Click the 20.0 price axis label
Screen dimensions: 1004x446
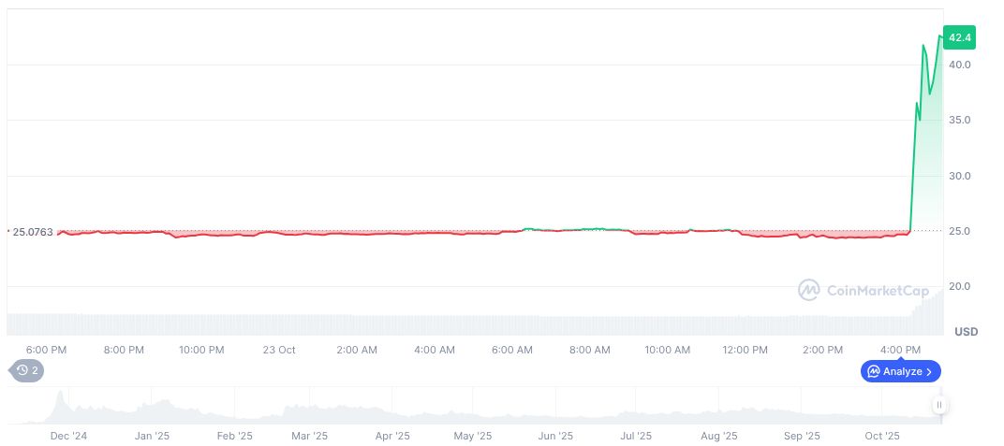point(959,286)
